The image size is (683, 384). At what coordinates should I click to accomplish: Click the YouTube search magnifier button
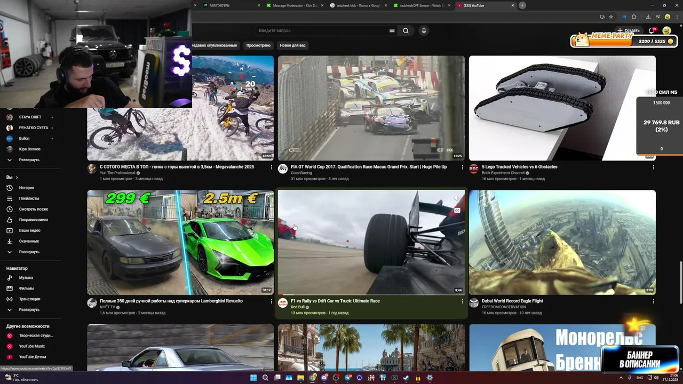pos(406,30)
